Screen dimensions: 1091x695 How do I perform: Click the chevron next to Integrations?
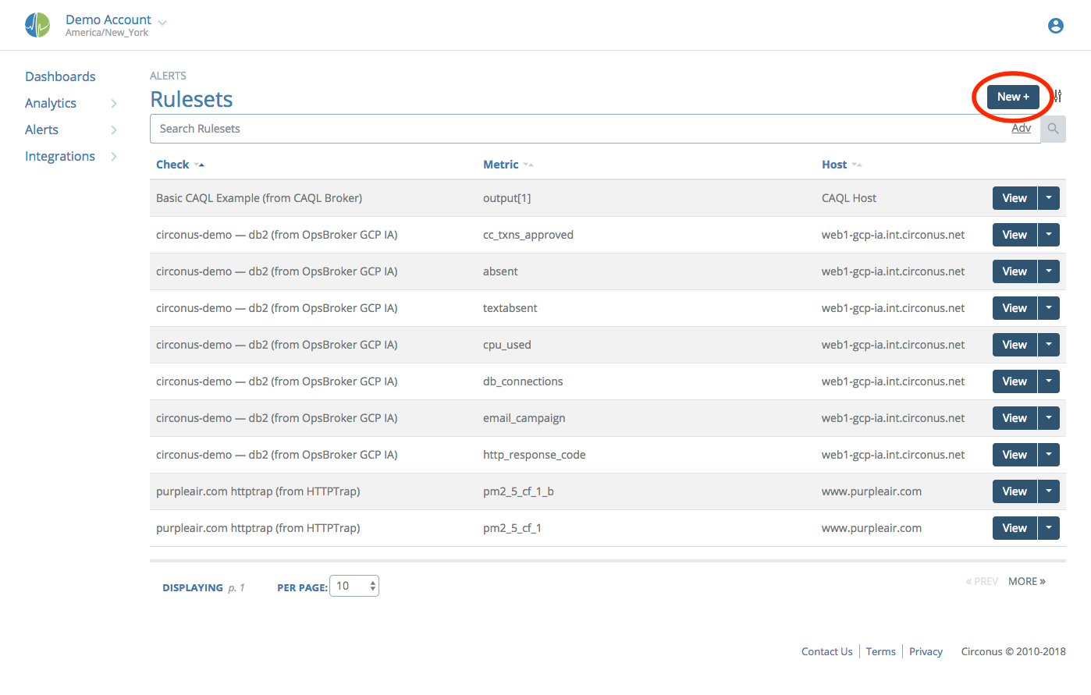(115, 156)
